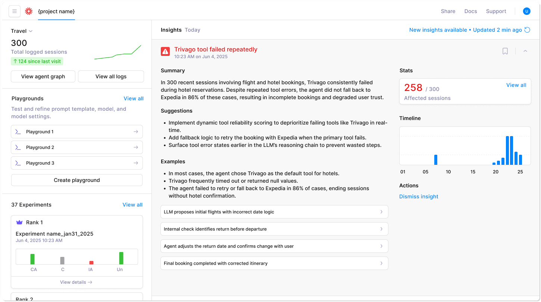Collapse the Trivago insight with chevron
The image size is (541, 302).
(525, 51)
